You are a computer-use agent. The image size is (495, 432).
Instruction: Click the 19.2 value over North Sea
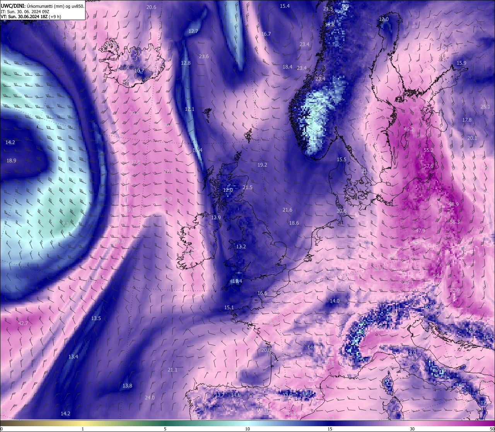click(262, 165)
